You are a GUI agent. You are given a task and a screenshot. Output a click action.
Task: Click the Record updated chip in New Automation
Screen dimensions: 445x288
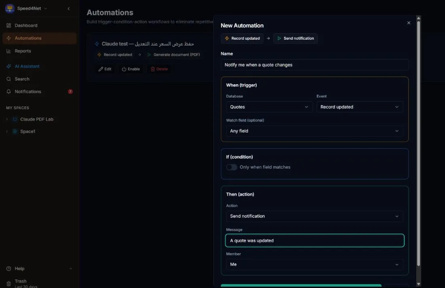click(x=242, y=38)
